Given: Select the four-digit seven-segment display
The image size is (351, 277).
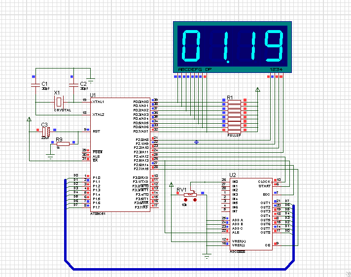Looking at the screenshot, I should point(232,47).
